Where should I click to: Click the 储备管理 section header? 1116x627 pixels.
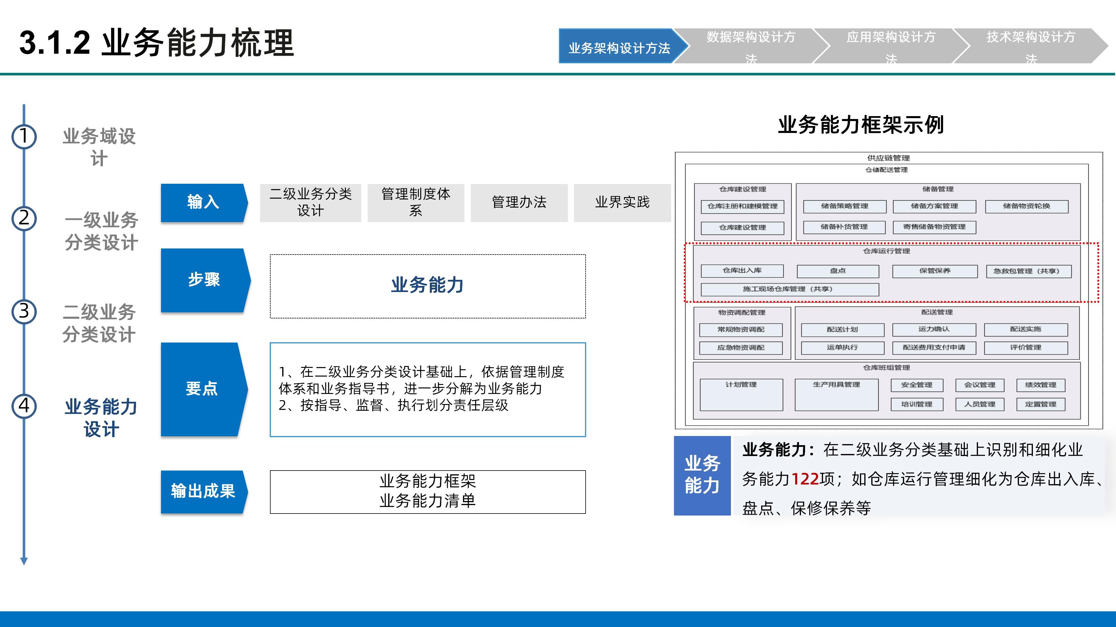938,189
